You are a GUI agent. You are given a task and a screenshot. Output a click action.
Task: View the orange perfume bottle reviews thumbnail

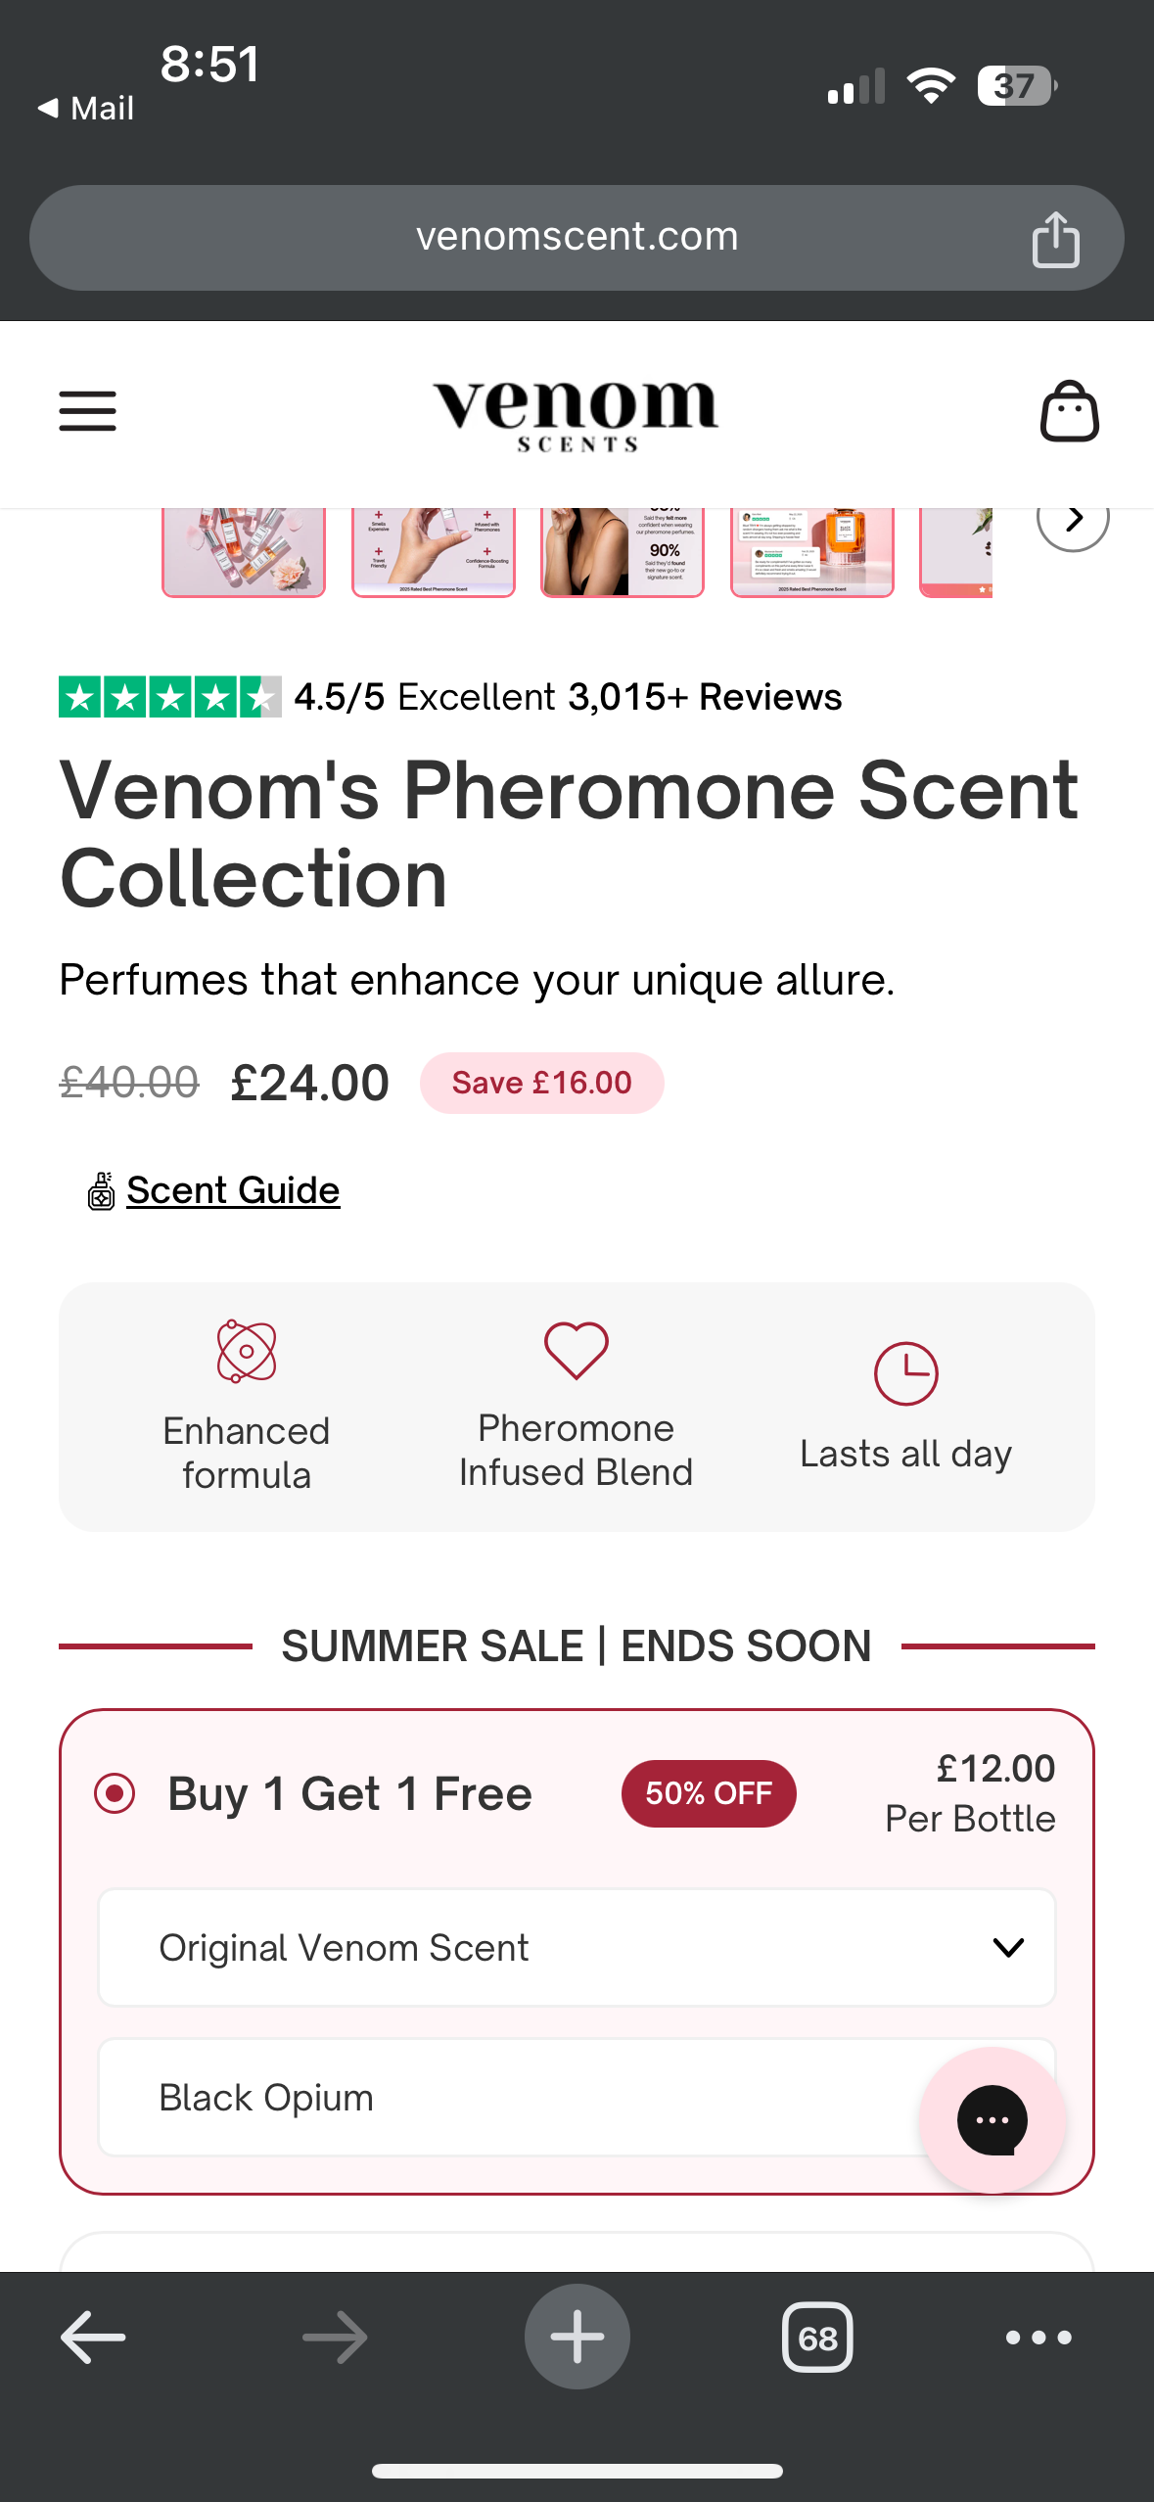point(812,552)
